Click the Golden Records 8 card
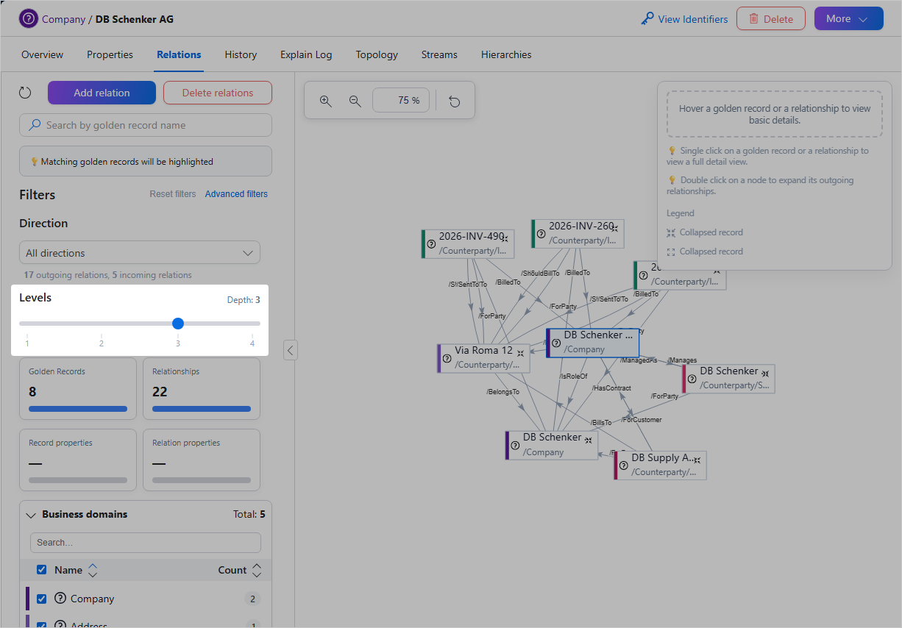902x628 pixels. 78,388
